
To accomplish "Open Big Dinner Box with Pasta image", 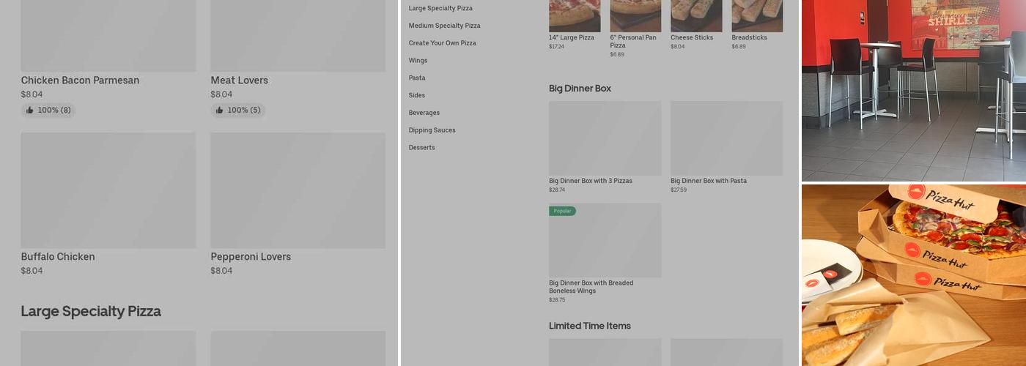I will coord(727,138).
